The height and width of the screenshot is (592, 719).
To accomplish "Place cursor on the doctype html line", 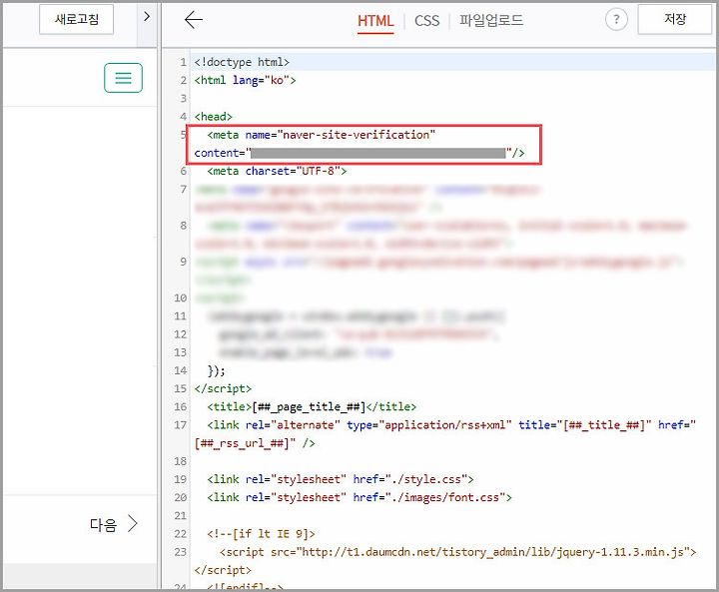I will (242, 62).
